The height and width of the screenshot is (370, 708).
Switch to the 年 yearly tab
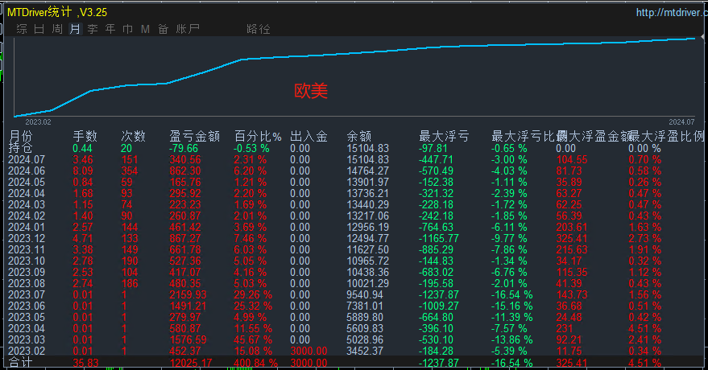pos(110,29)
